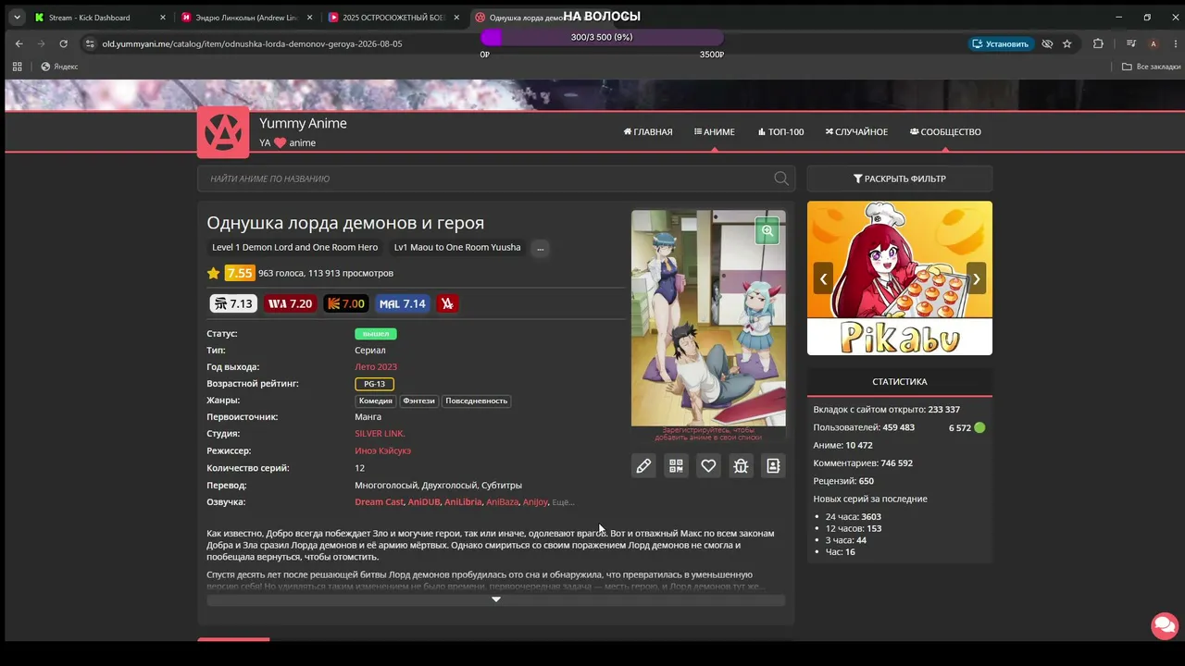Report an error with the bug icon
Image resolution: width=1185 pixels, height=666 pixels.
741,466
